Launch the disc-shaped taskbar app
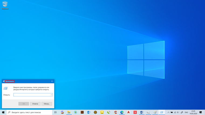This screenshot has width=205, height=115. [x=62, y=112]
